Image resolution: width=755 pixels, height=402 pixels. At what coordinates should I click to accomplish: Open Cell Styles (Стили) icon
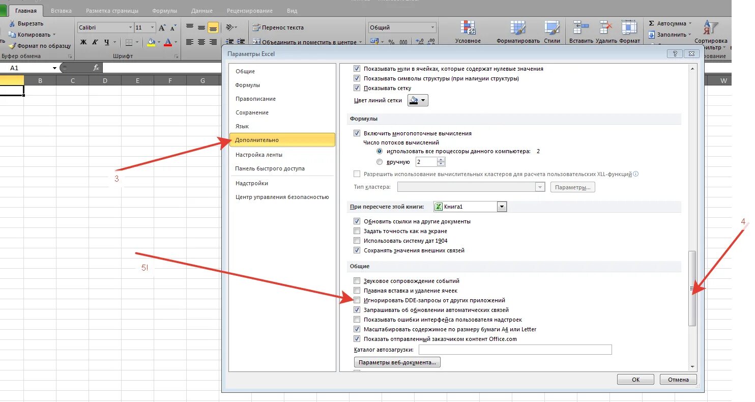pyautogui.click(x=552, y=28)
